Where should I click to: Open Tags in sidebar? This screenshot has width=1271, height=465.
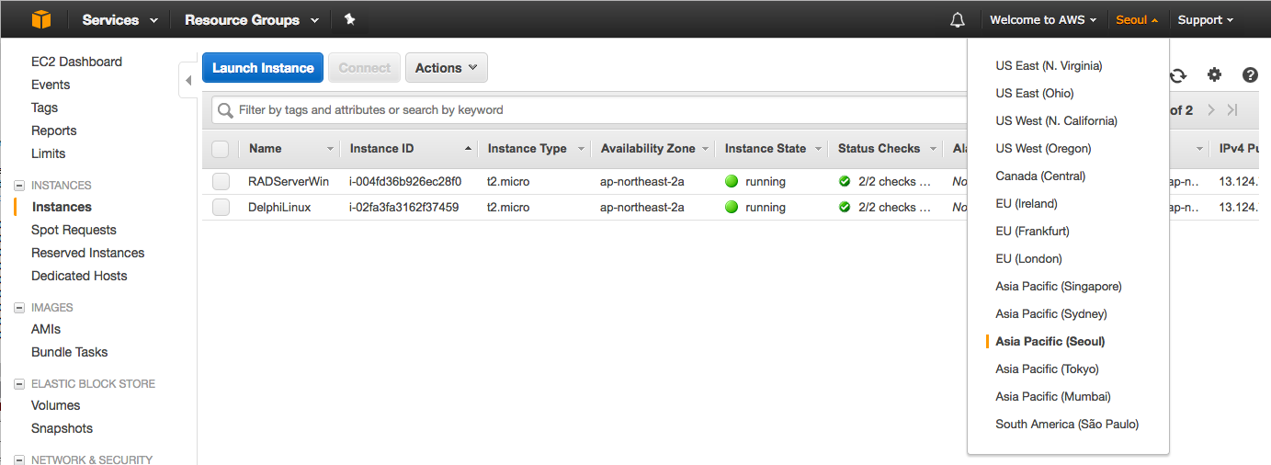pos(44,108)
